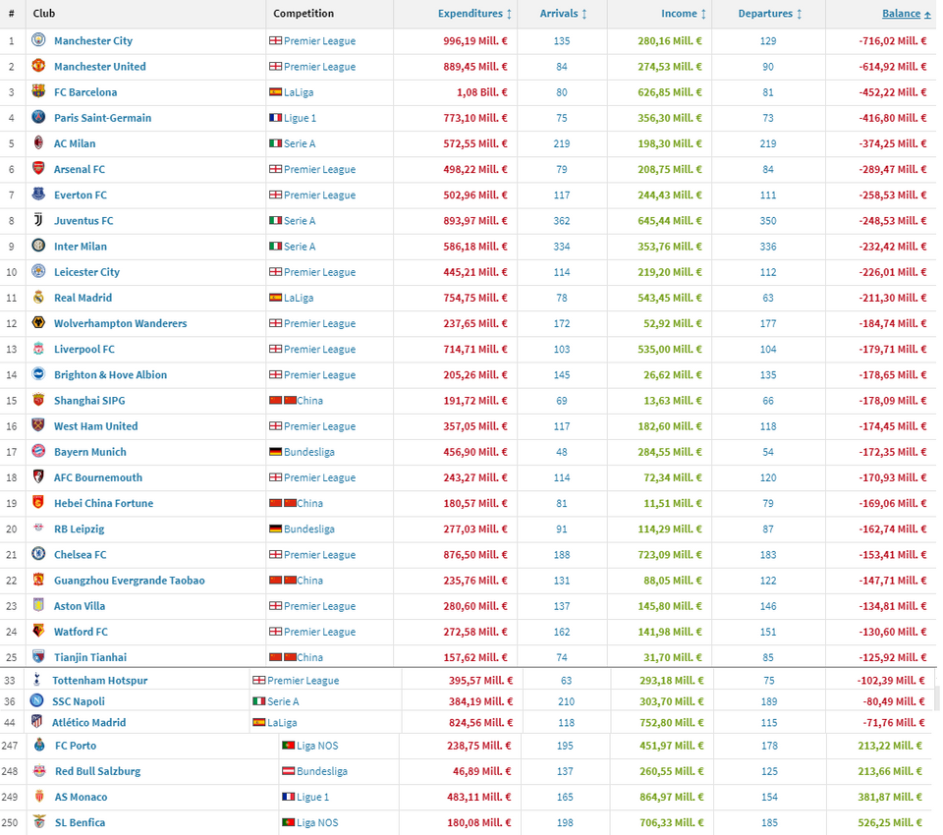
Task: Open the Real Madrid club link
Action: tap(83, 298)
